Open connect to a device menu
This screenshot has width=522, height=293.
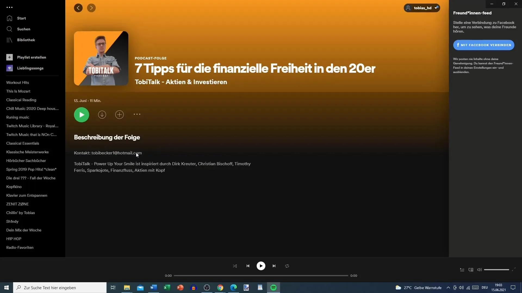pyautogui.click(x=471, y=270)
